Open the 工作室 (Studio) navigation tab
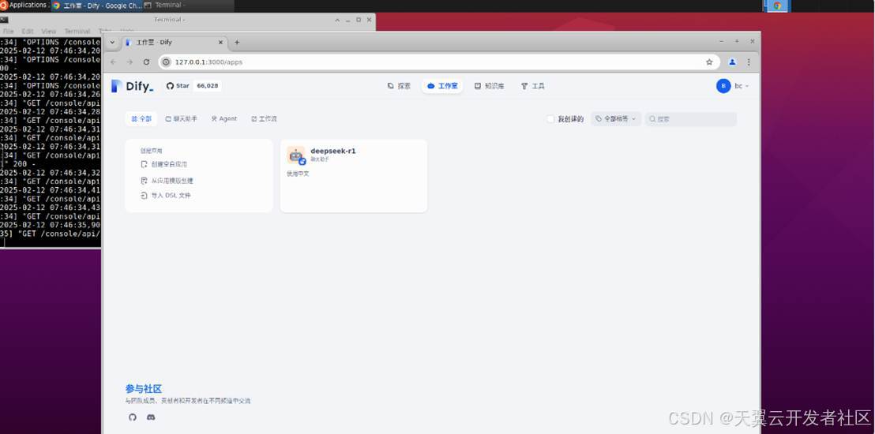This screenshot has width=875, height=434. (x=442, y=86)
